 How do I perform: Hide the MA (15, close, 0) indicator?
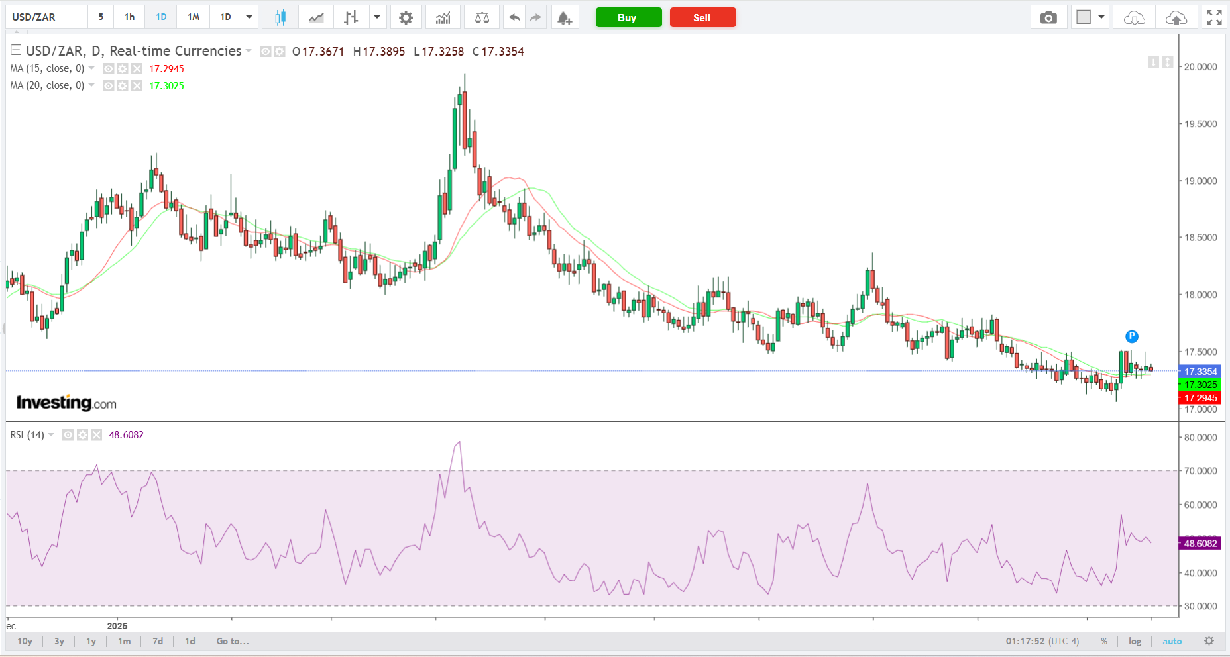108,69
